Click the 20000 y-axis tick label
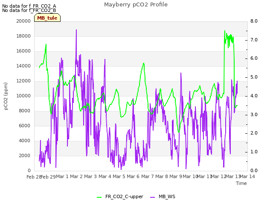Viewport: 273px width, 205px height. click(x=23, y=21)
